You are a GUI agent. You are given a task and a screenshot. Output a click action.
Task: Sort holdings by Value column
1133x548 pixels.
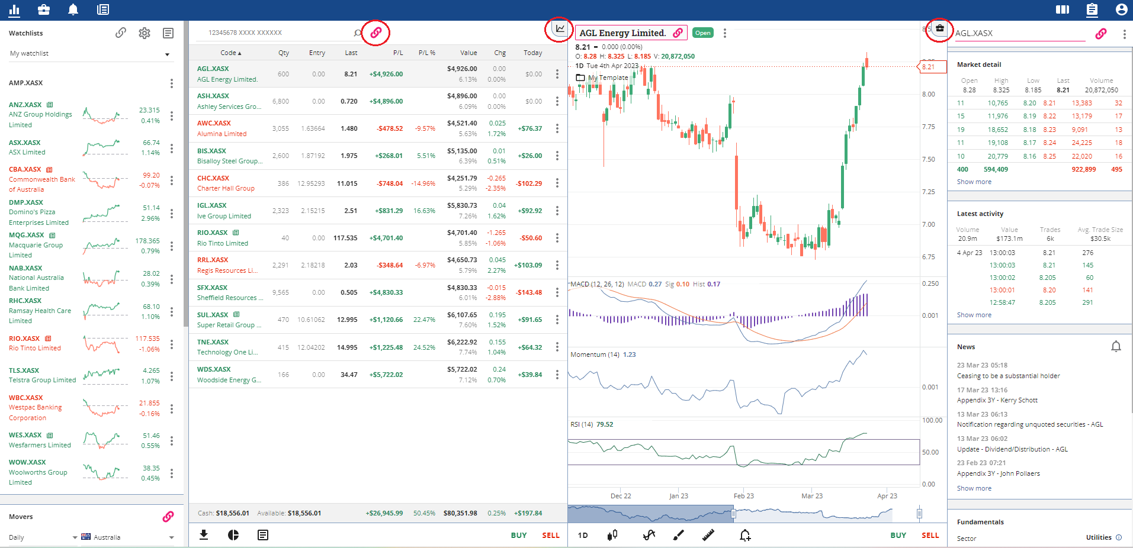[468, 53]
